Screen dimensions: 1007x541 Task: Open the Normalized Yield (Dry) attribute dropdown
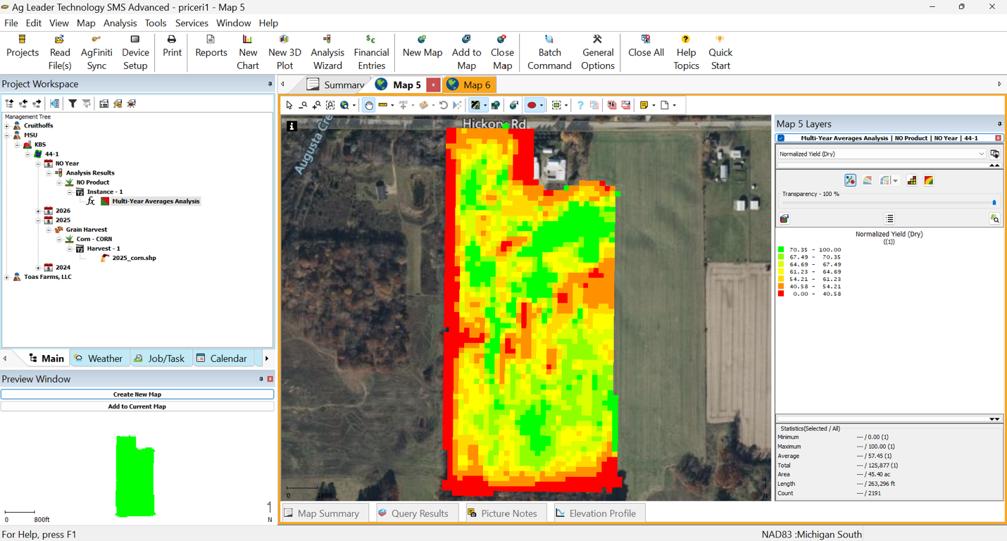point(882,154)
